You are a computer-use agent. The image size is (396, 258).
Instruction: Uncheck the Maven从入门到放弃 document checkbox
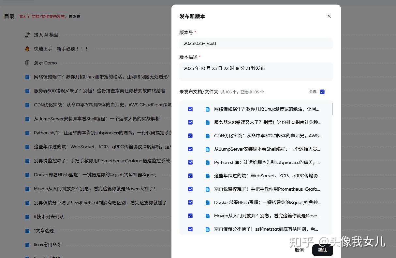point(190,216)
